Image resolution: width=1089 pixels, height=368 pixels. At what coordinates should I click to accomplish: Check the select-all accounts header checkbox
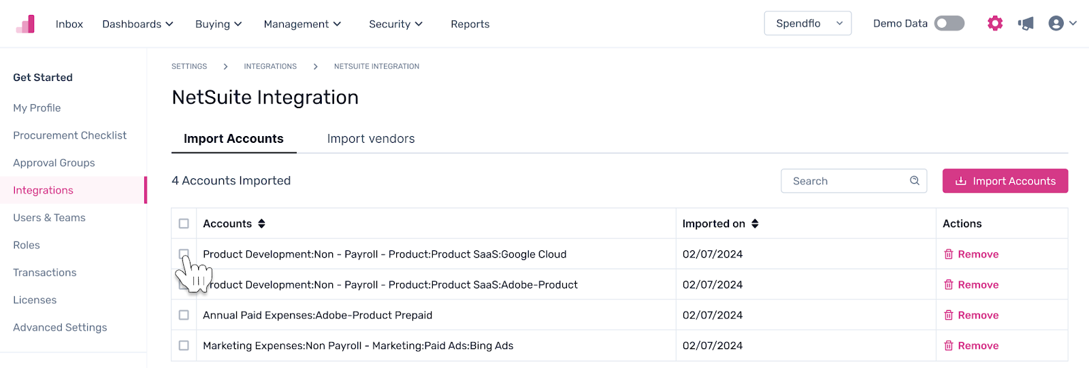[x=184, y=224]
